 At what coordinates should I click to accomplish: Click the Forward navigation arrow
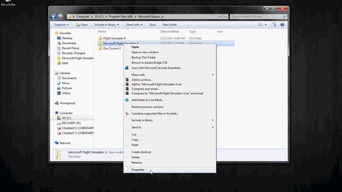click(x=60, y=17)
